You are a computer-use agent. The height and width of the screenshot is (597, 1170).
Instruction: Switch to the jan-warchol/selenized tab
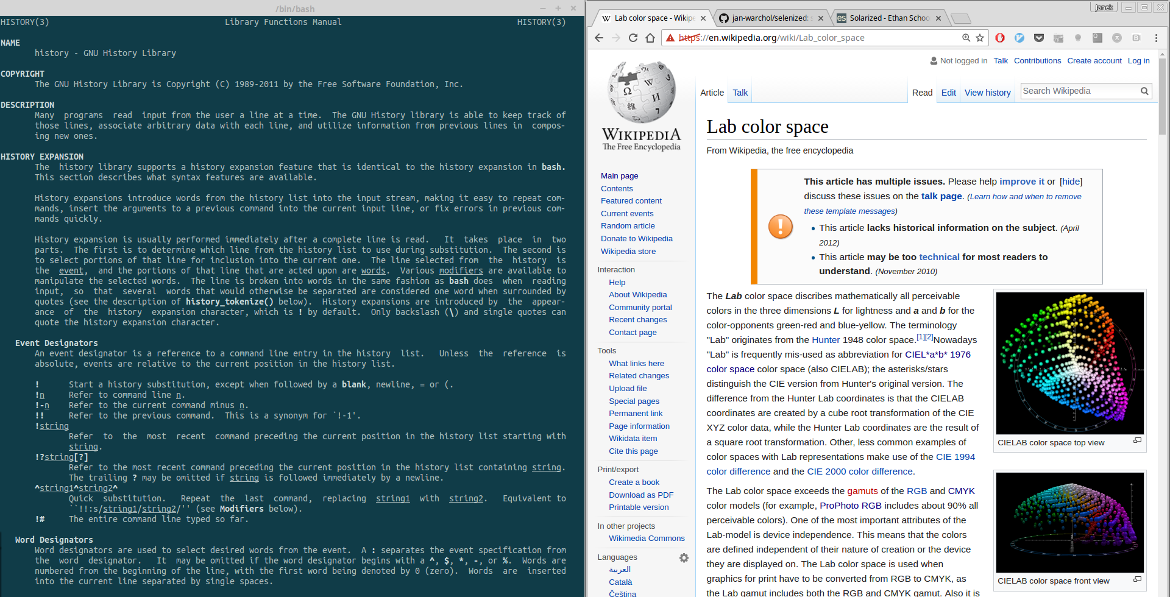coord(771,18)
